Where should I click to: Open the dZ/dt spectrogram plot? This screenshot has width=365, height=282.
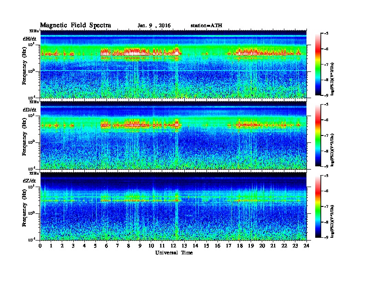(x=173, y=206)
